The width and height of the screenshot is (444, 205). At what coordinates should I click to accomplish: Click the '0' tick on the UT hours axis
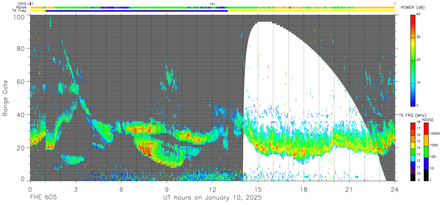(30, 189)
